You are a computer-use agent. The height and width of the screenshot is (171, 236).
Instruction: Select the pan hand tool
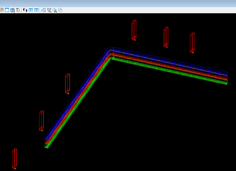coord(18,10)
